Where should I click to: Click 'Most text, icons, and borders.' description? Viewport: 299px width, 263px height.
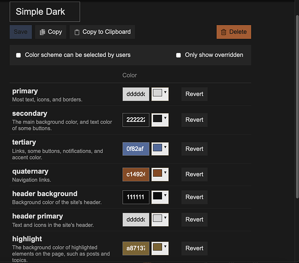47,99
